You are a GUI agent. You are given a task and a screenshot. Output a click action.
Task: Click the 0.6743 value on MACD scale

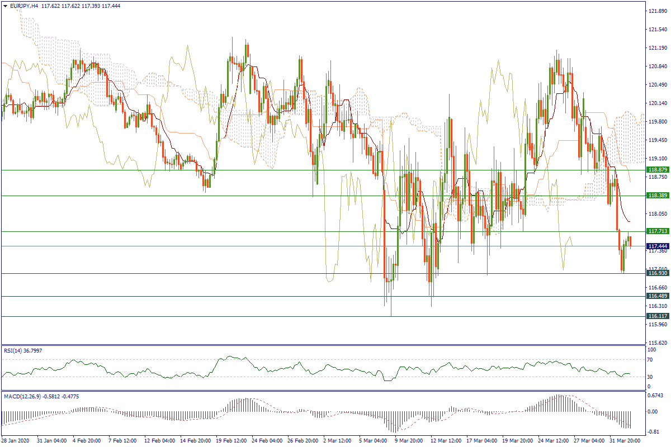click(655, 396)
